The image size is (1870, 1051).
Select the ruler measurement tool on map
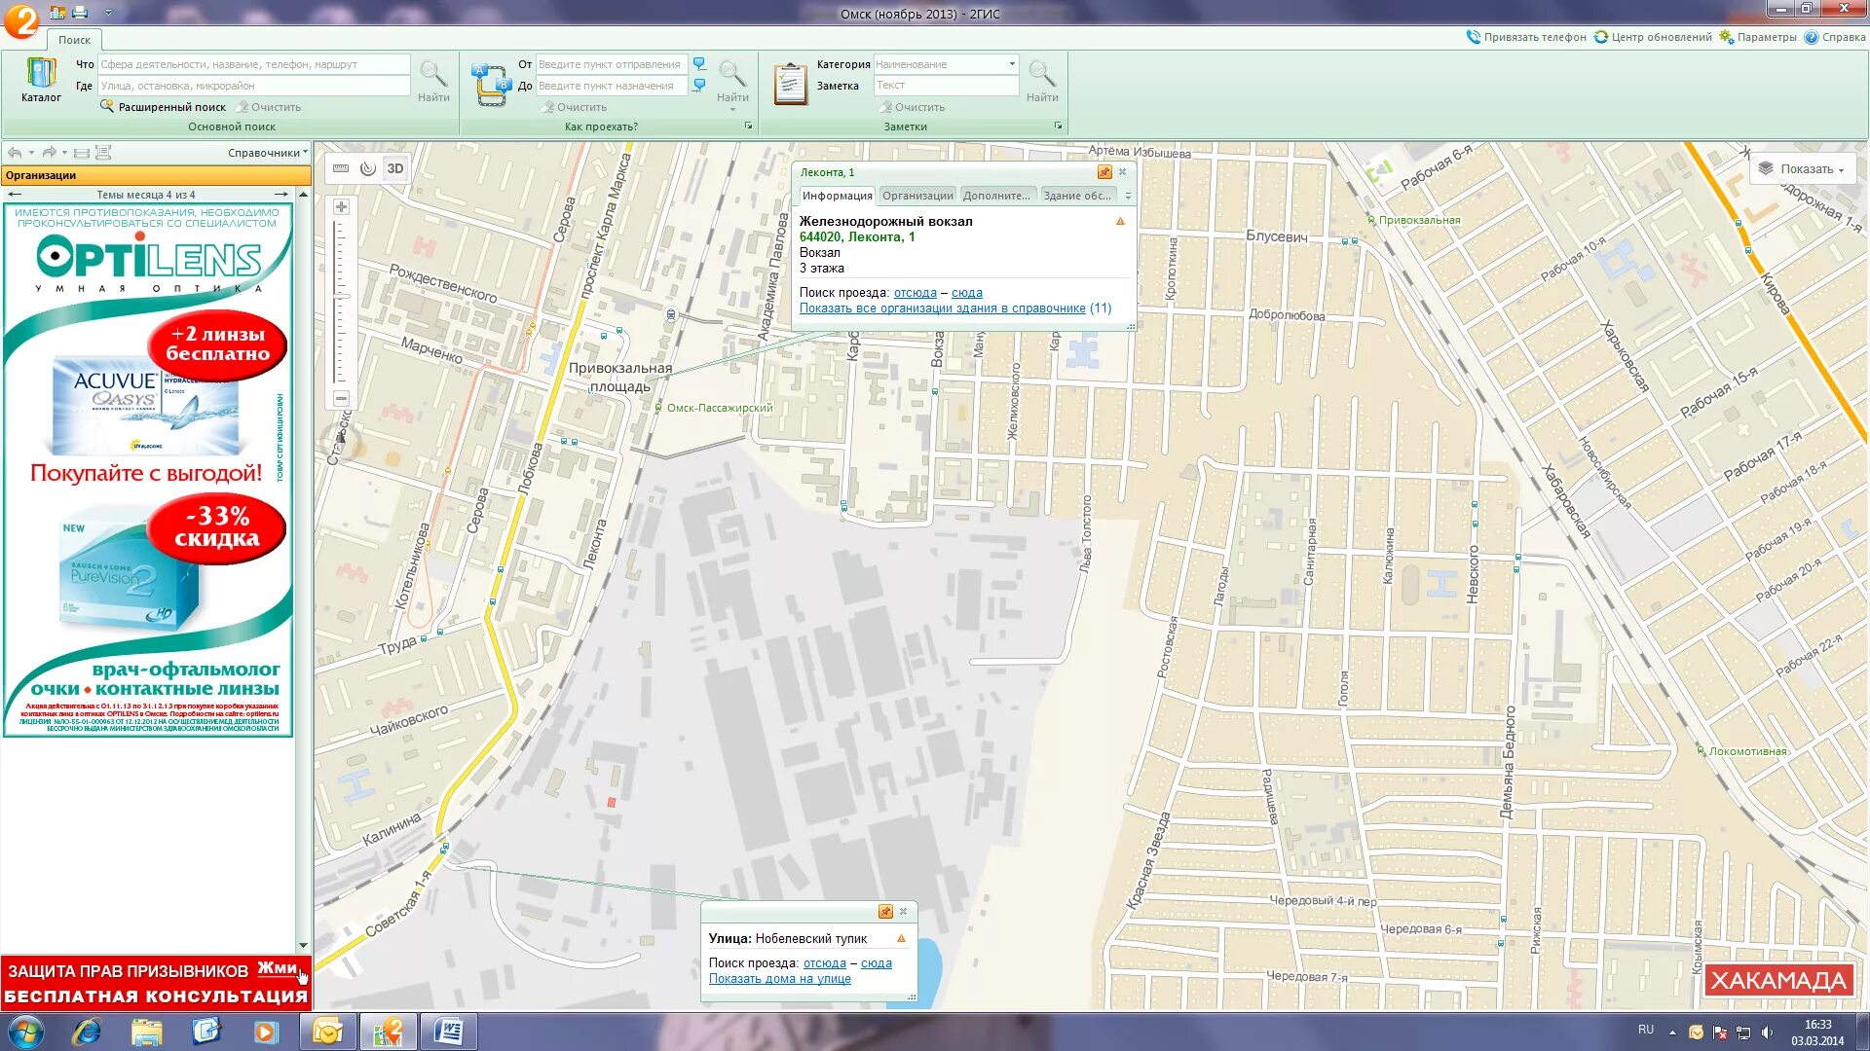(341, 168)
